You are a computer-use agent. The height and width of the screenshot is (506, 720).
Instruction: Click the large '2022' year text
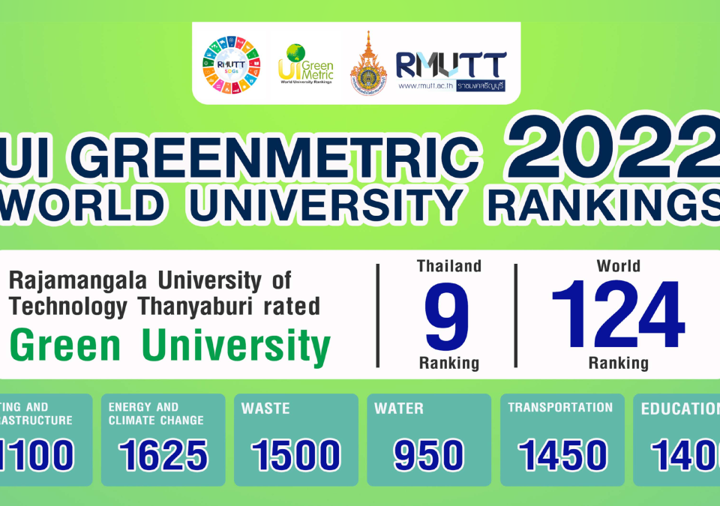[x=613, y=147]
